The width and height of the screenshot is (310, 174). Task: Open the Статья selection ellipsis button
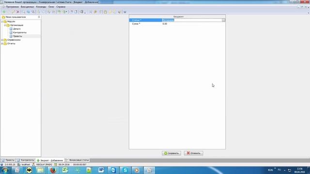click(223, 20)
